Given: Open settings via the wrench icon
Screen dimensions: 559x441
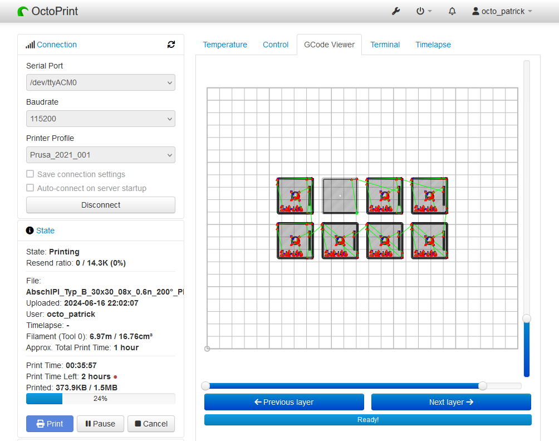Looking at the screenshot, I should [396, 11].
